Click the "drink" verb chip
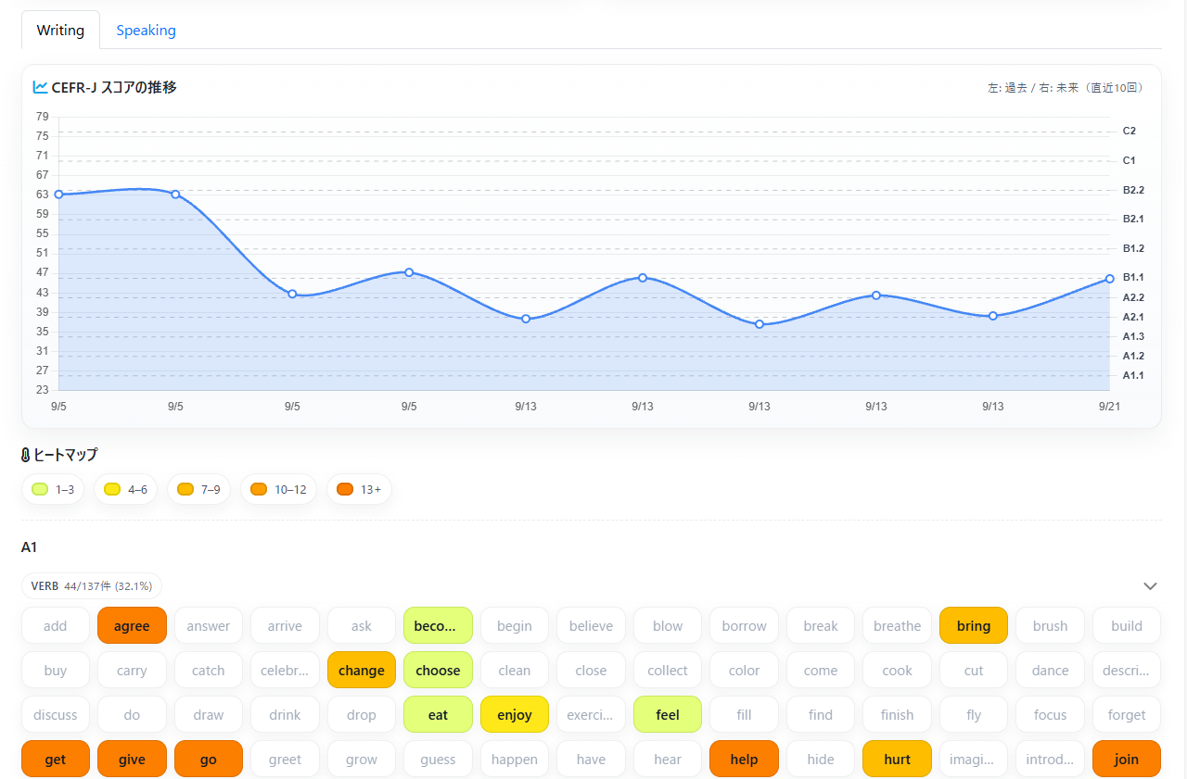Screen dimensions: 1187x779 click(285, 715)
